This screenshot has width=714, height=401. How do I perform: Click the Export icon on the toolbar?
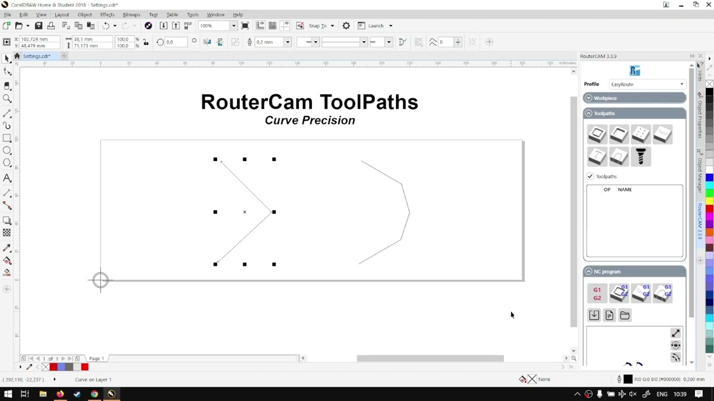pos(176,26)
